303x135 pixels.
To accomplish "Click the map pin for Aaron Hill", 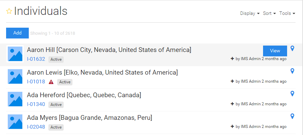I will [293, 48].
